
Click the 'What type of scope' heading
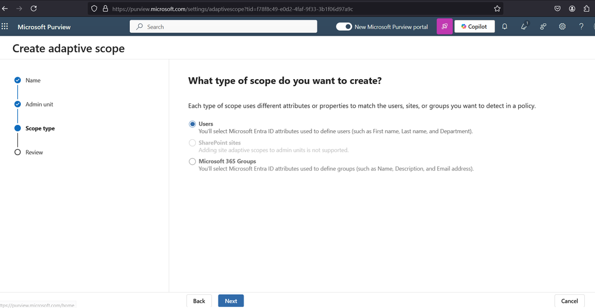click(x=285, y=81)
